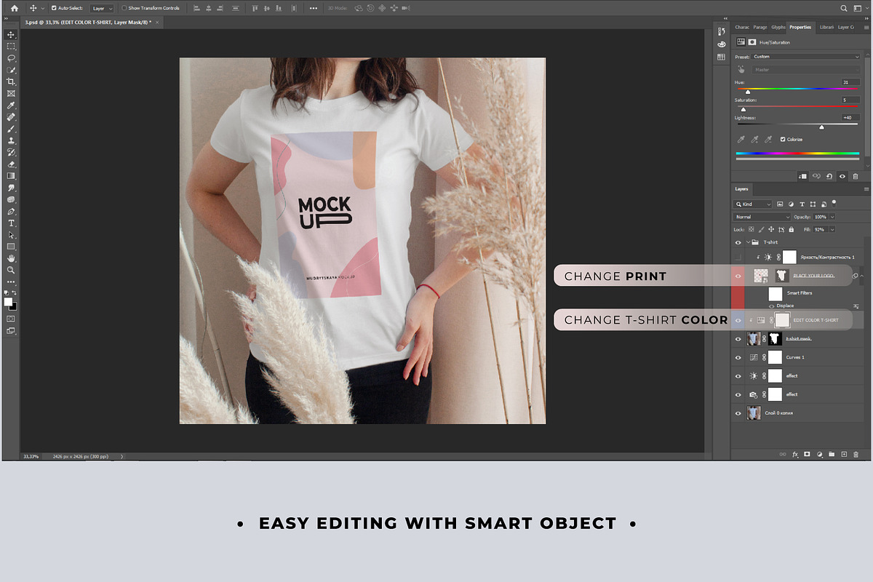Open the three-dots more align options
This screenshot has width=873, height=582.
(x=314, y=8)
